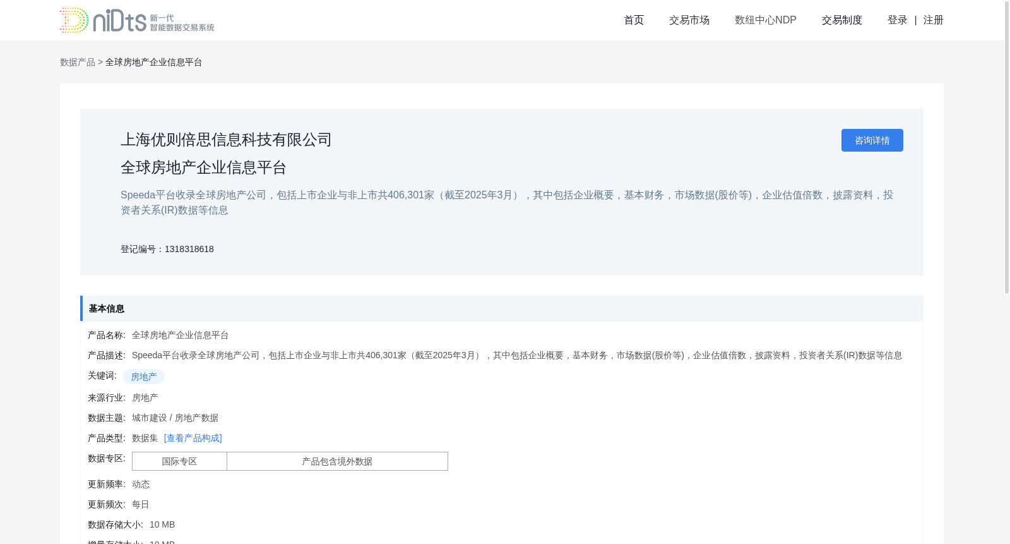Click the niDts logo in the header

[x=137, y=20]
